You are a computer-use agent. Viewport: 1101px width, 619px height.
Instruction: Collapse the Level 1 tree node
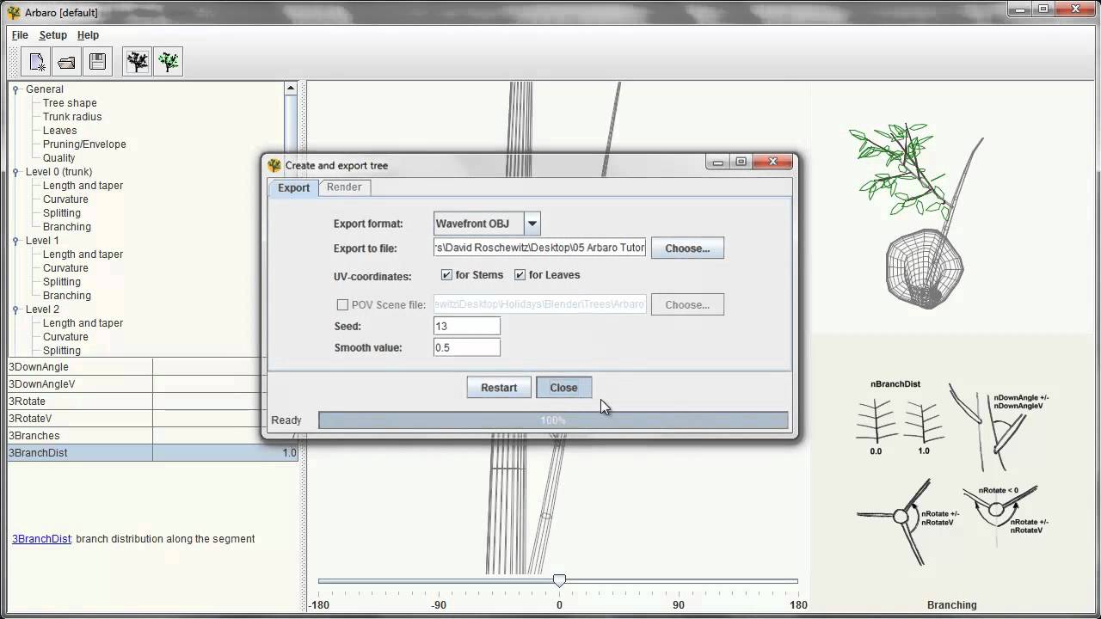pyautogui.click(x=15, y=241)
